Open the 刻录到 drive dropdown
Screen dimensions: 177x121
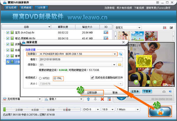coord(115,54)
